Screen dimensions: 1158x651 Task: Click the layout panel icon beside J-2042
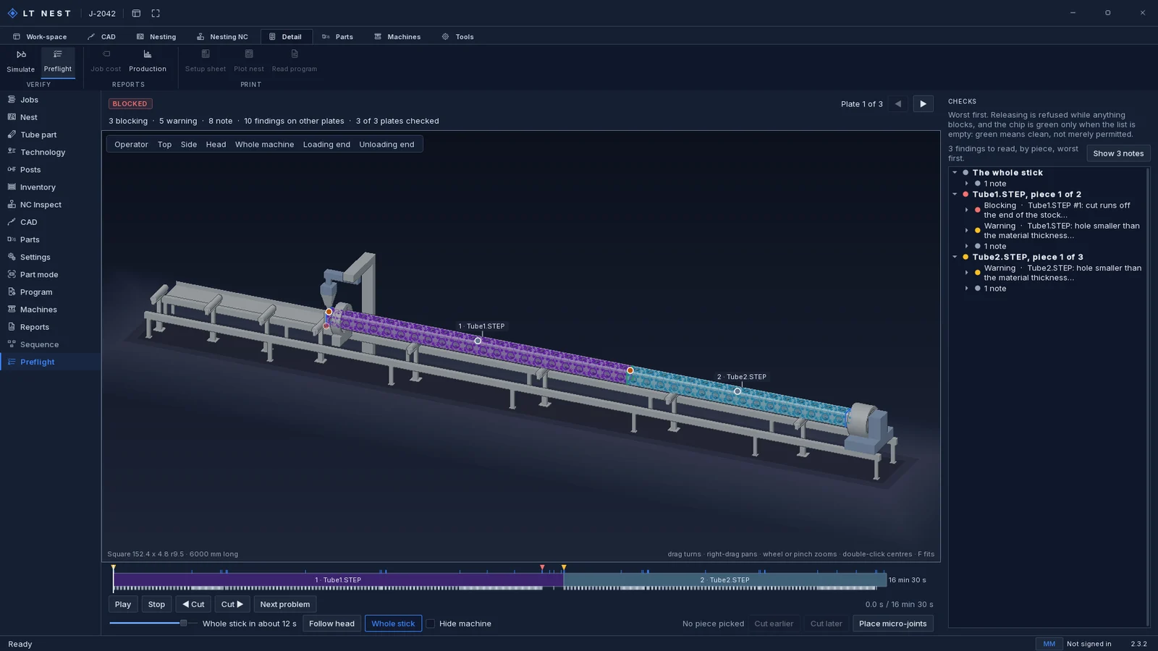tap(136, 13)
